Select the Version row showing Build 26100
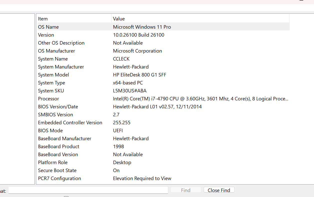The width and height of the screenshot is (314, 197). pos(46,35)
